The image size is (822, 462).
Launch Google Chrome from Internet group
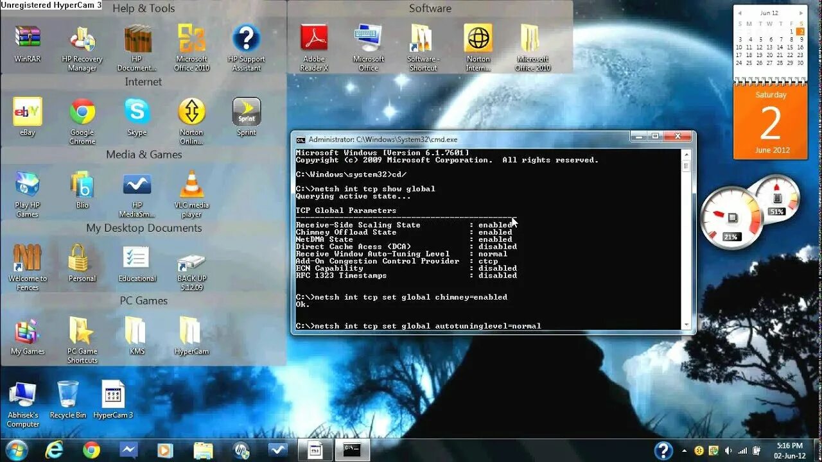pyautogui.click(x=82, y=121)
